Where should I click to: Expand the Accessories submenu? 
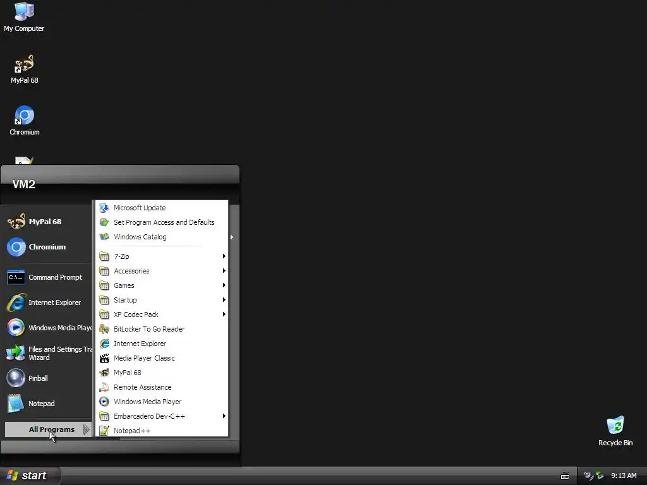pos(162,271)
